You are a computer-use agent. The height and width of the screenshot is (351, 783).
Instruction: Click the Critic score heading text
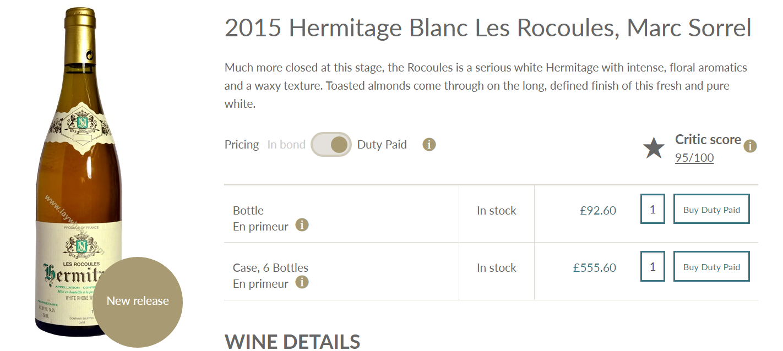[x=708, y=140]
